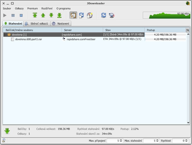The width and height of the screenshot is (192, 145).
Task: Switch to the Nastavení tab
Action: 61,23
